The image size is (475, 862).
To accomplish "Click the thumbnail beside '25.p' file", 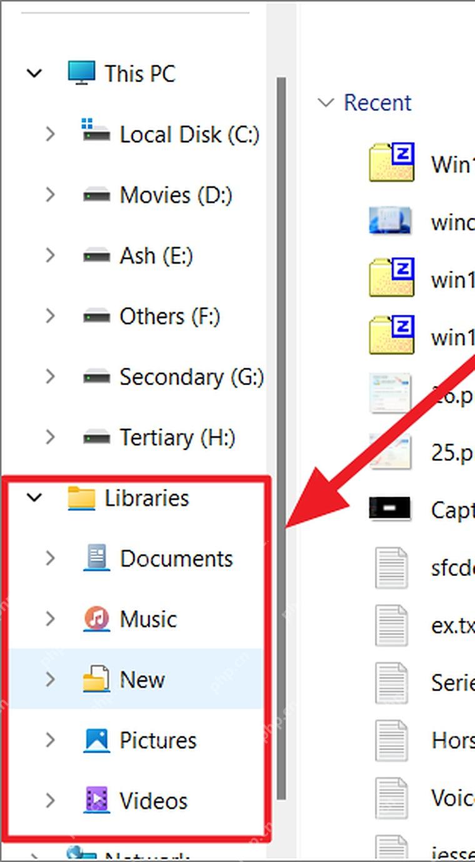I will (x=390, y=451).
